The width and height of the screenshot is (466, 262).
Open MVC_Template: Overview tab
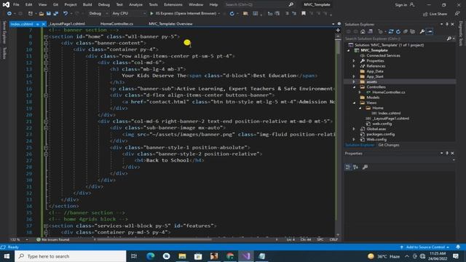[x=170, y=24]
